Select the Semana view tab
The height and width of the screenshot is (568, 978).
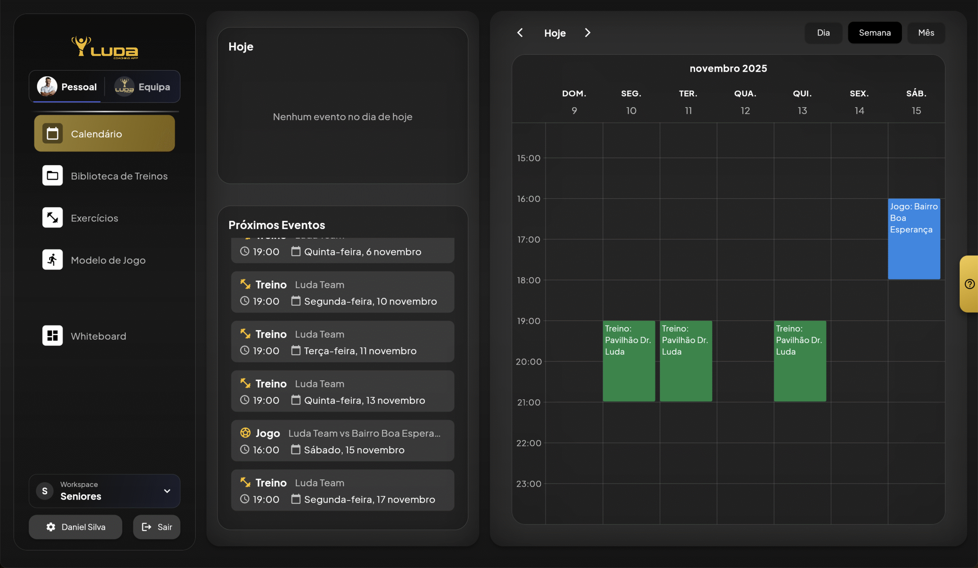tap(874, 32)
